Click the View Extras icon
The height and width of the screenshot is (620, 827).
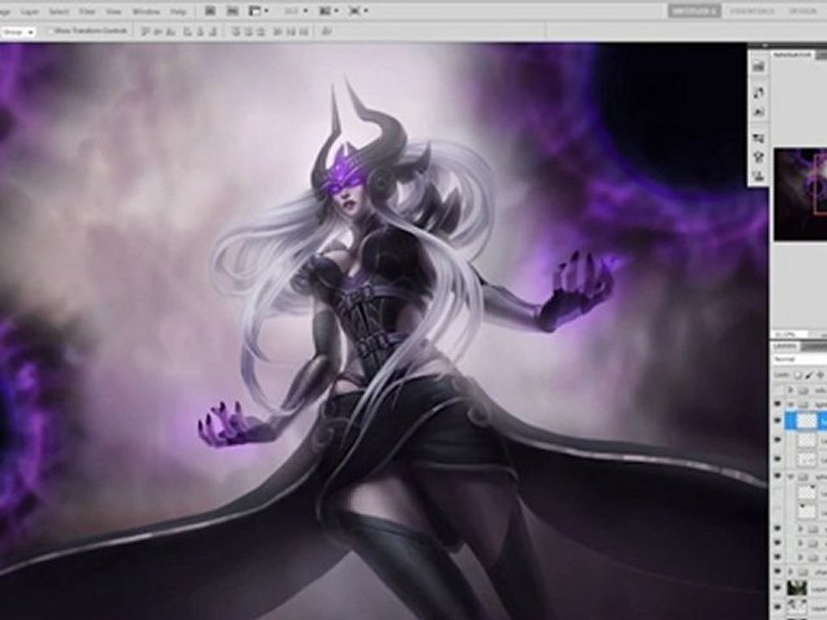click(x=255, y=10)
